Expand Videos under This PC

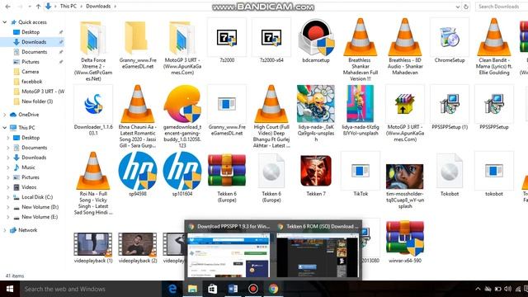click(8, 187)
